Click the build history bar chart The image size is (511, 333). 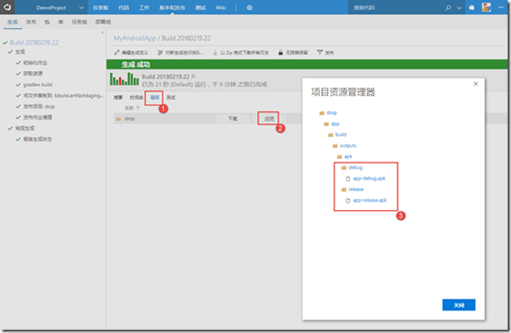(x=124, y=79)
